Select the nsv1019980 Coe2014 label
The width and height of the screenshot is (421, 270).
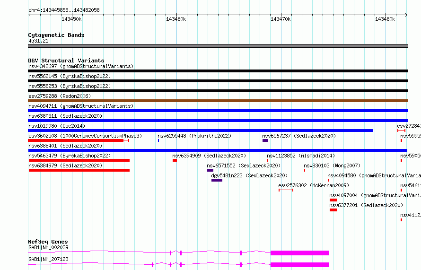pyautogui.click(x=57, y=126)
